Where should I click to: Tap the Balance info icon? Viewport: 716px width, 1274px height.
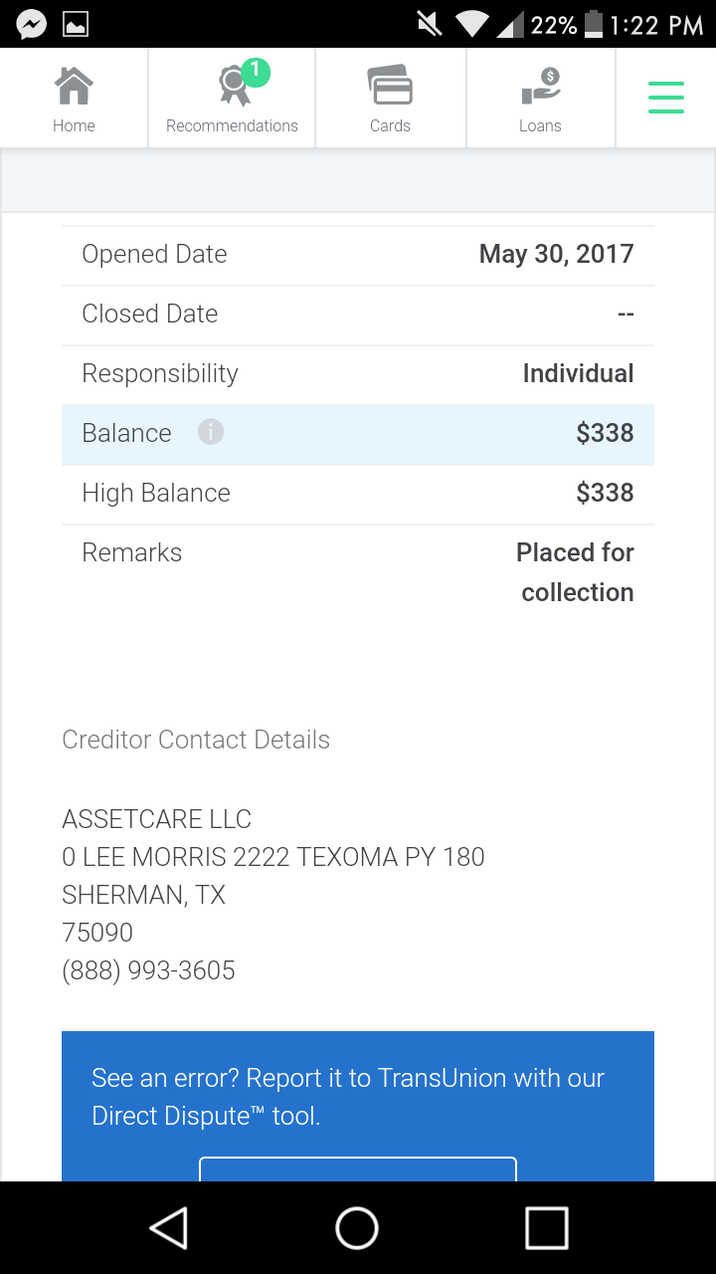210,432
